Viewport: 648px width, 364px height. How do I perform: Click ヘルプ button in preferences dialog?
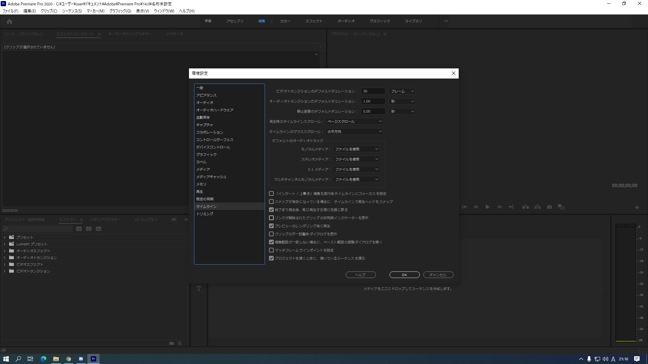point(360,275)
